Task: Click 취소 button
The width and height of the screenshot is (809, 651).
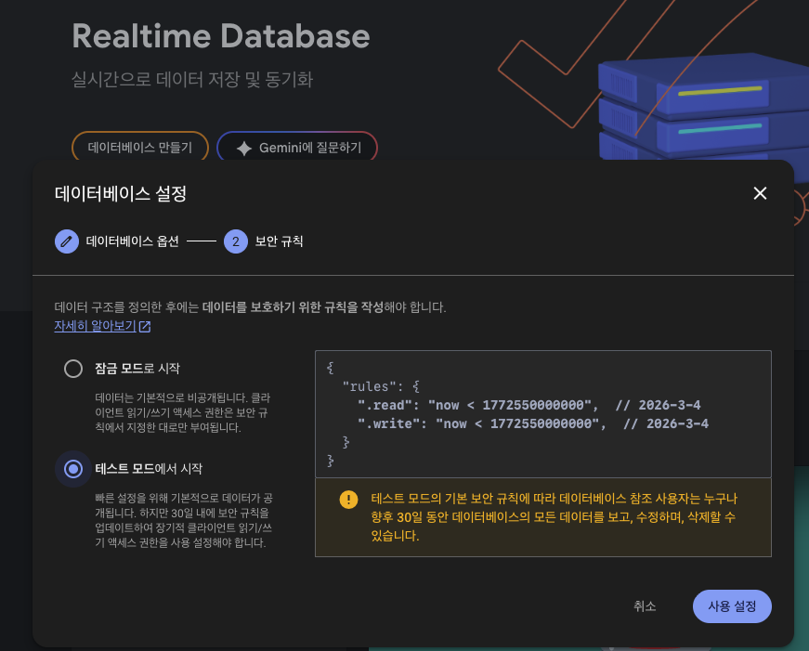Action: click(x=645, y=606)
